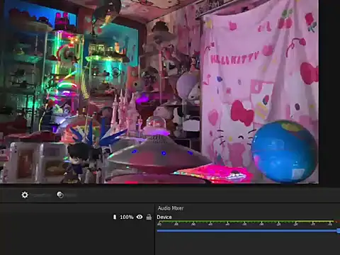Click the 100% battery level text
Image resolution: width=340 pixels, height=255 pixels.
[127, 217]
